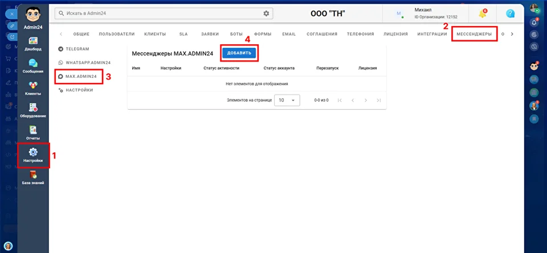Select TELEGRAM in the messenger submenu
The image size is (547, 253).
(77, 49)
